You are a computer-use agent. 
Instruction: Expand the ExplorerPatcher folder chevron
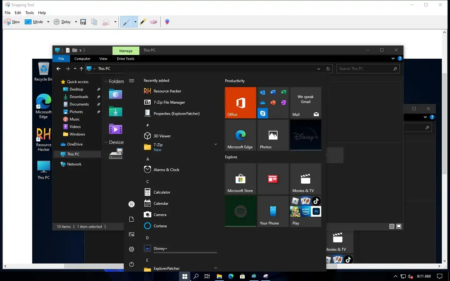[215, 268]
